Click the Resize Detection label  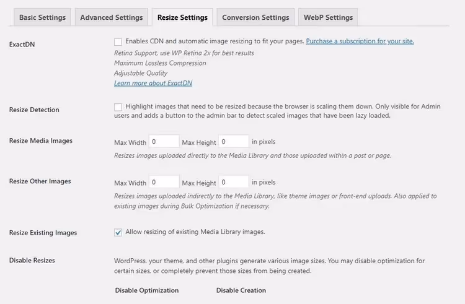(34, 110)
